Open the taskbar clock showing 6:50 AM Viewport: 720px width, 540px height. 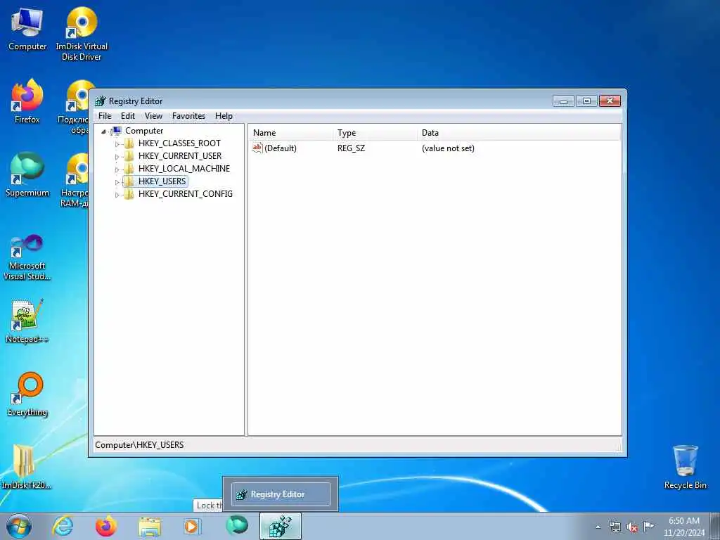point(683,527)
